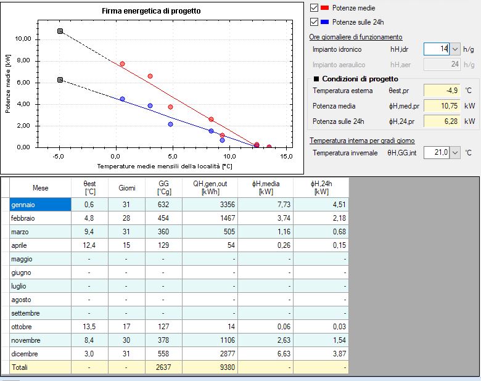Click the Temperatura invernale value 21,0

pos(437,152)
